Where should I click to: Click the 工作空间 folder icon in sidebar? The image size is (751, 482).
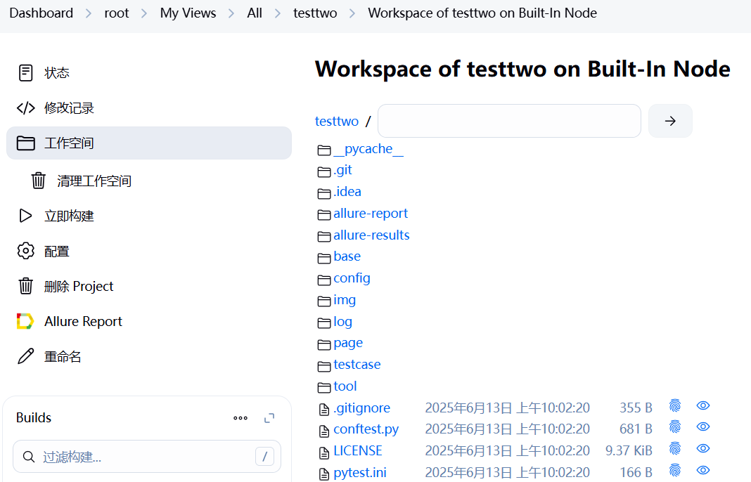[x=26, y=143]
